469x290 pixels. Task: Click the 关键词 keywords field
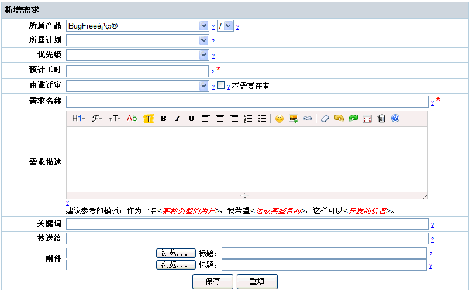[247, 224]
